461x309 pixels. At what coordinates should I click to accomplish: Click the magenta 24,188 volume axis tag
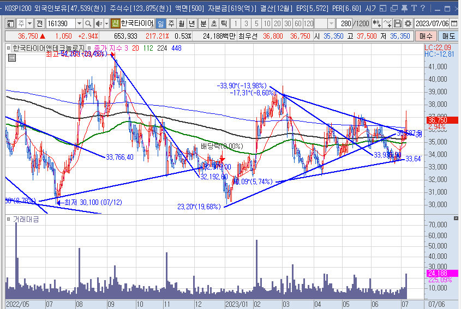441,273
